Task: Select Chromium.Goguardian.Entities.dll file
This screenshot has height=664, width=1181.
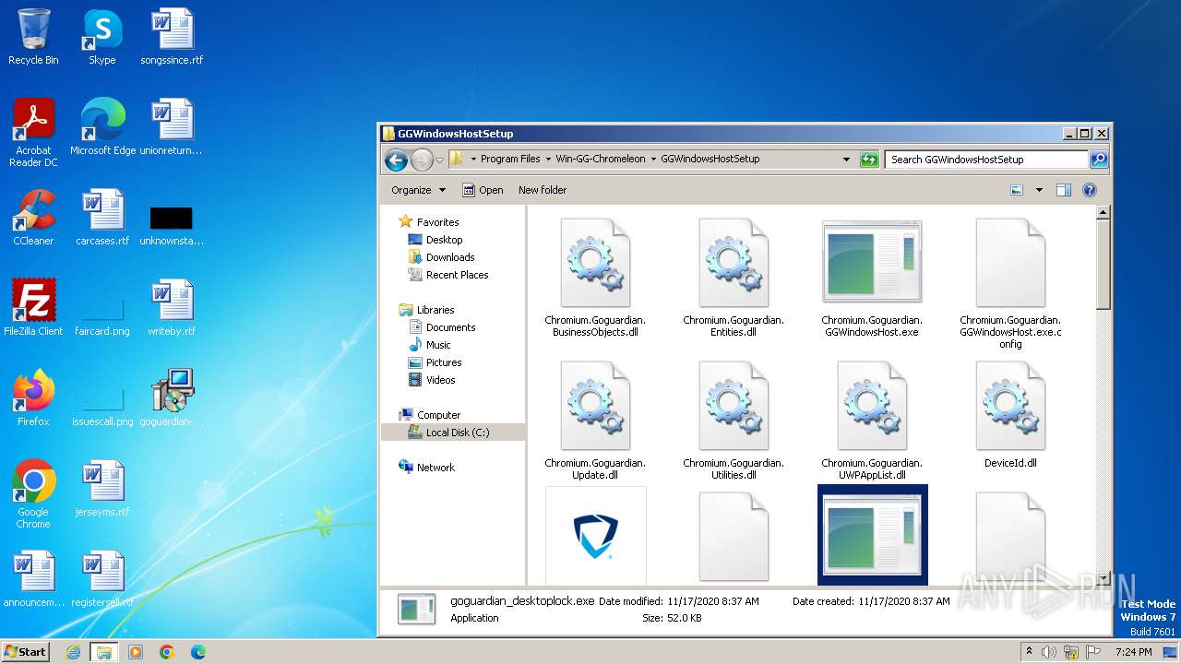Action: 734,278
